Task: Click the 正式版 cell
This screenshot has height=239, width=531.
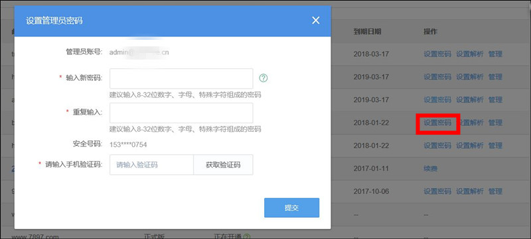Action: [x=155, y=236]
